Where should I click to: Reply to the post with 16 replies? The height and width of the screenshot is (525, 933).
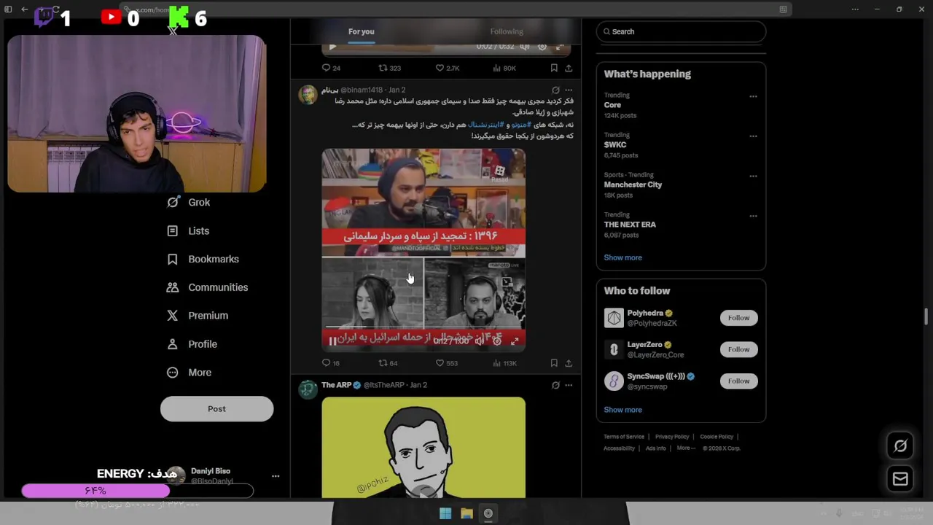tap(331, 363)
